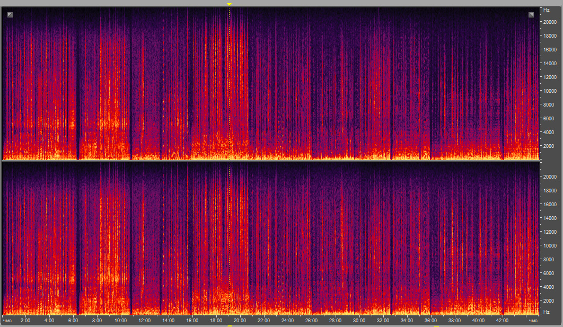
Task: Click the 26:00 mark on the time ruler
Action: point(311,321)
